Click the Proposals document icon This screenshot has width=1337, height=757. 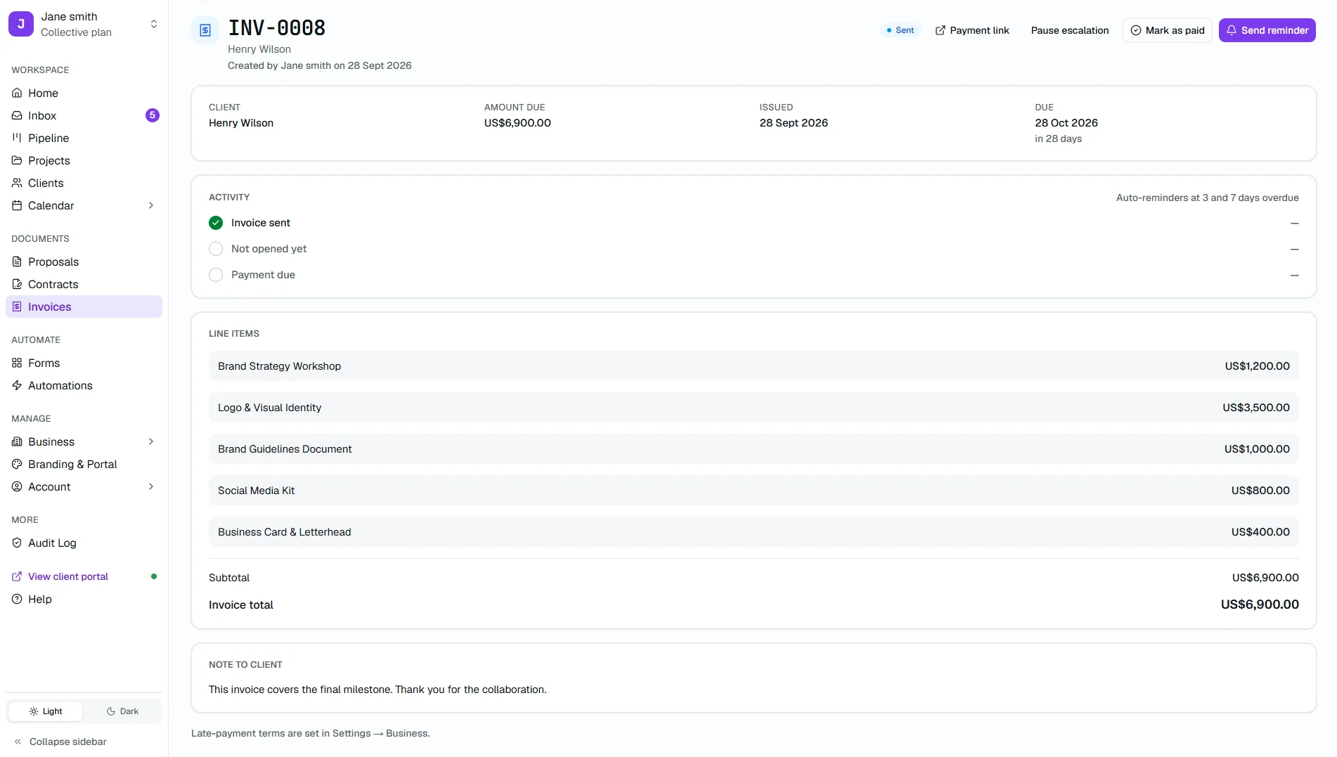pyautogui.click(x=17, y=261)
